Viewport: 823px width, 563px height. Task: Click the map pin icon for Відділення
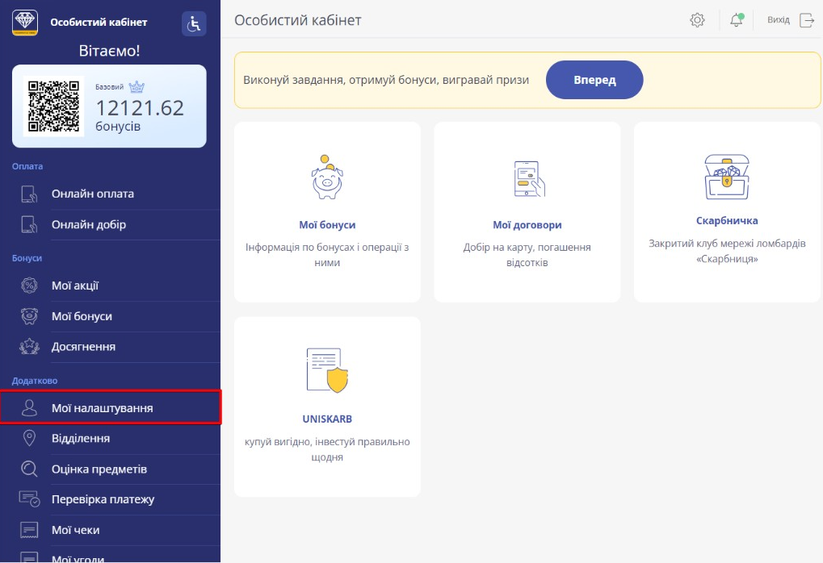pyautogui.click(x=29, y=438)
